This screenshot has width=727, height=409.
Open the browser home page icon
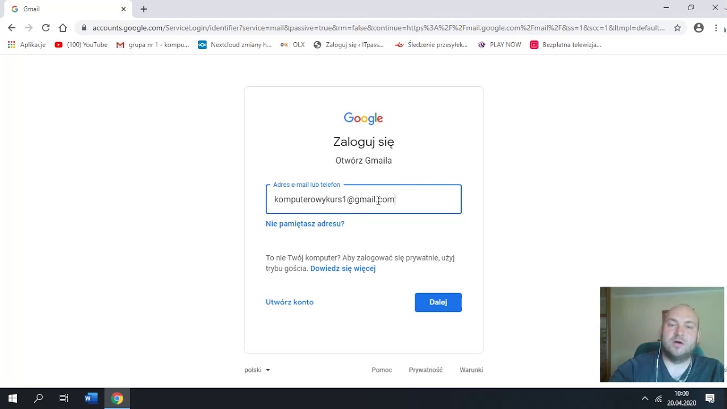(x=63, y=28)
